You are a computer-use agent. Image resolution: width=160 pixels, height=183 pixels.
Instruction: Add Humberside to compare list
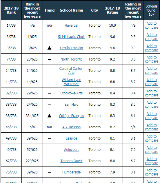pos(152,172)
